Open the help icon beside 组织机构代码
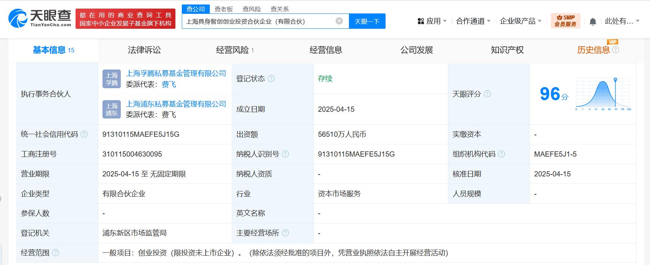 (502, 154)
